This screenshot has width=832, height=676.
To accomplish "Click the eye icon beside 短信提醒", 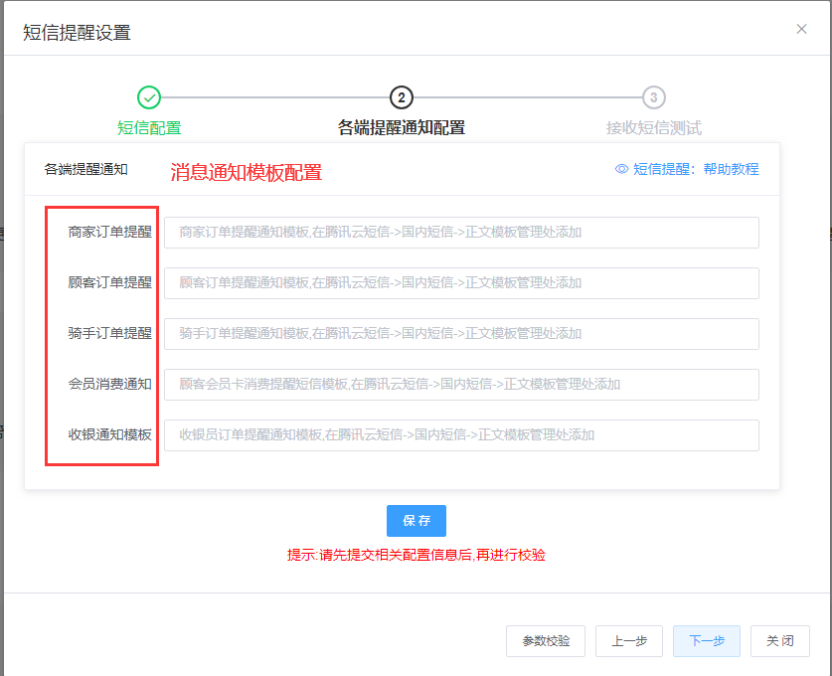I will click(x=621, y=169).
